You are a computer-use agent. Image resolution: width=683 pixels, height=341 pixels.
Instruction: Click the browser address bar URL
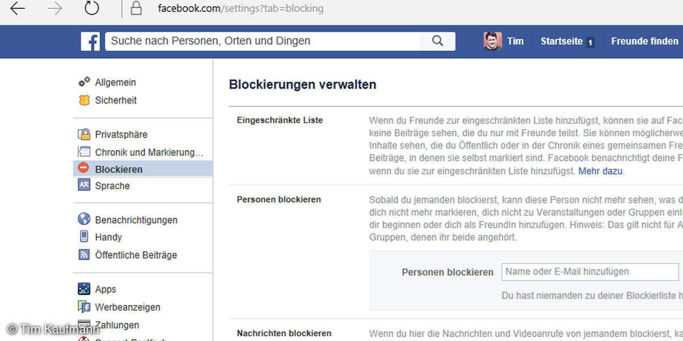(x=241, y=9)
